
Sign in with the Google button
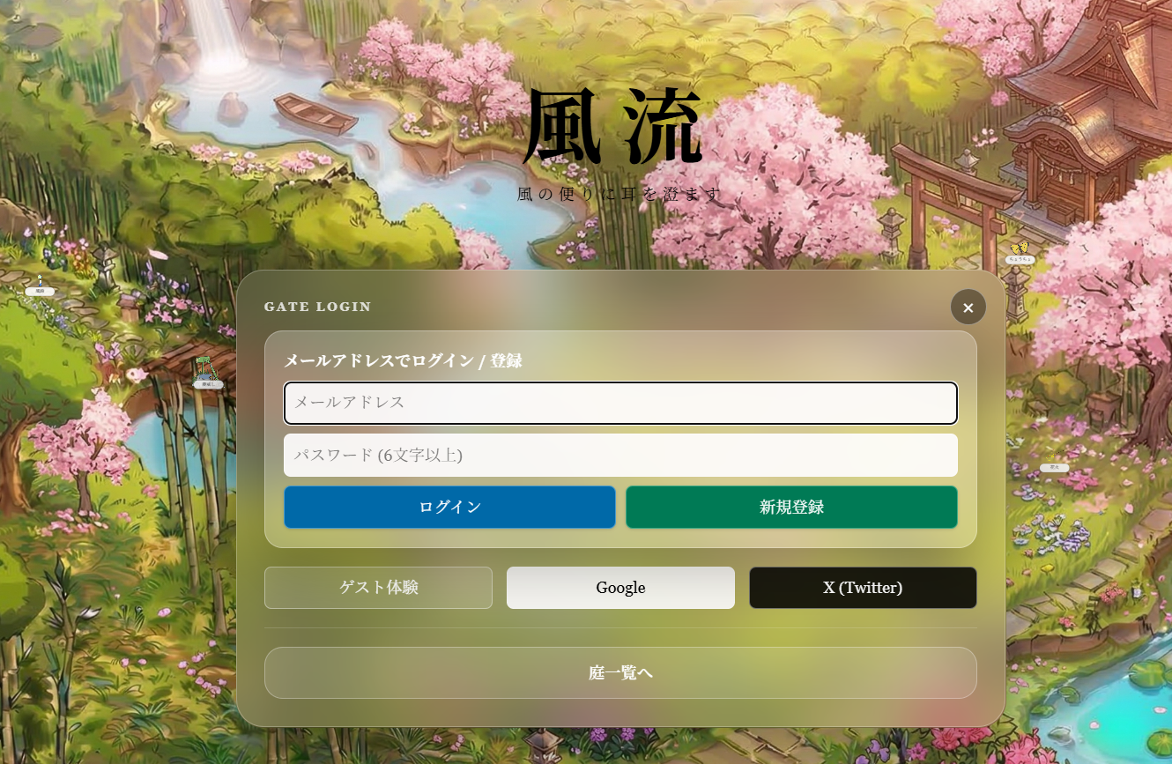(x=620, y=588)
